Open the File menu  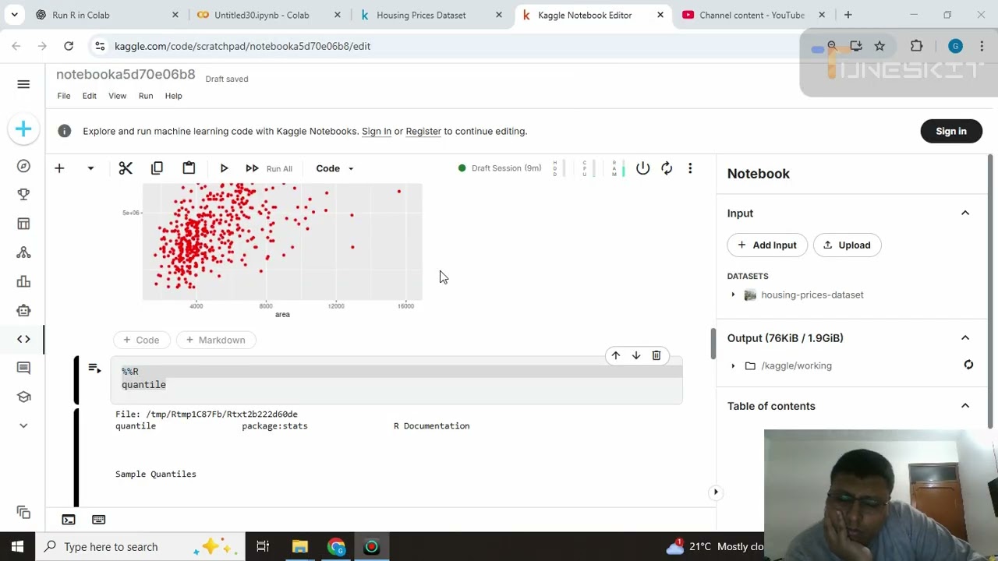coord(64,96)
